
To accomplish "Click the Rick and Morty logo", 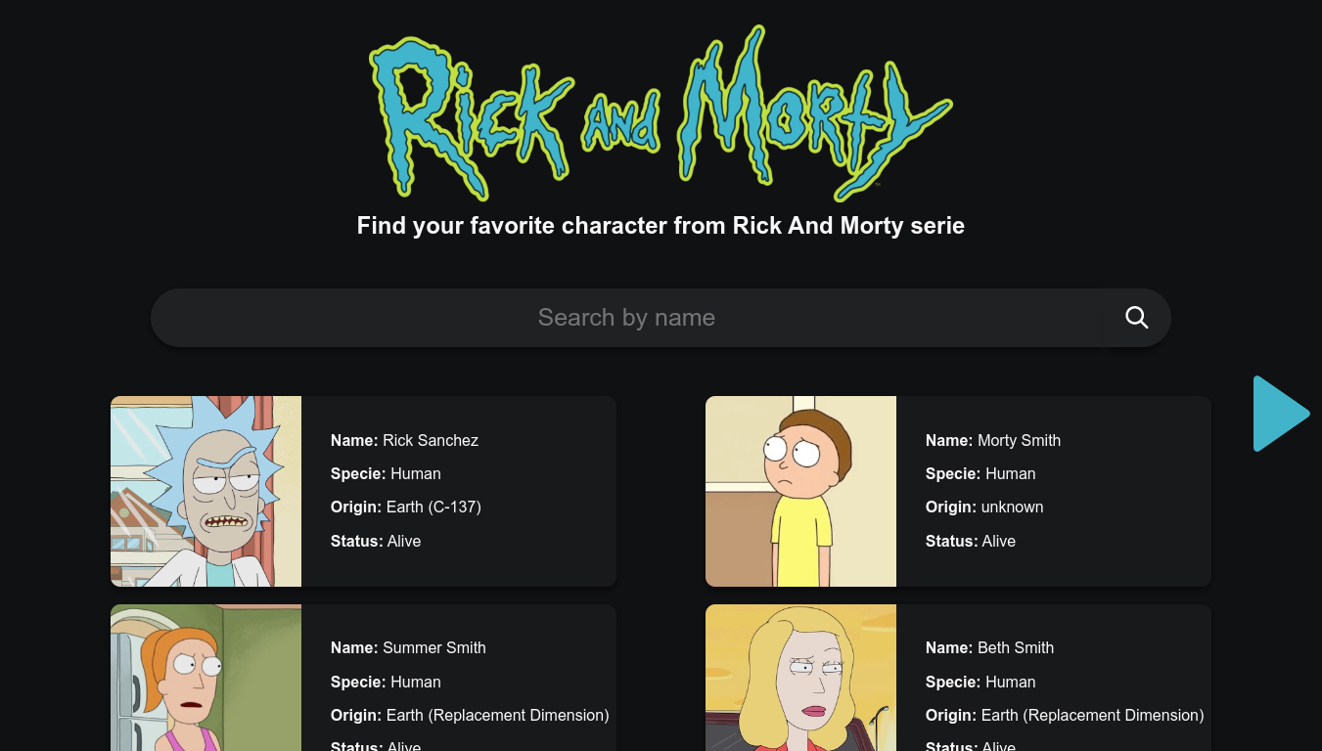I will pos(661,111).
